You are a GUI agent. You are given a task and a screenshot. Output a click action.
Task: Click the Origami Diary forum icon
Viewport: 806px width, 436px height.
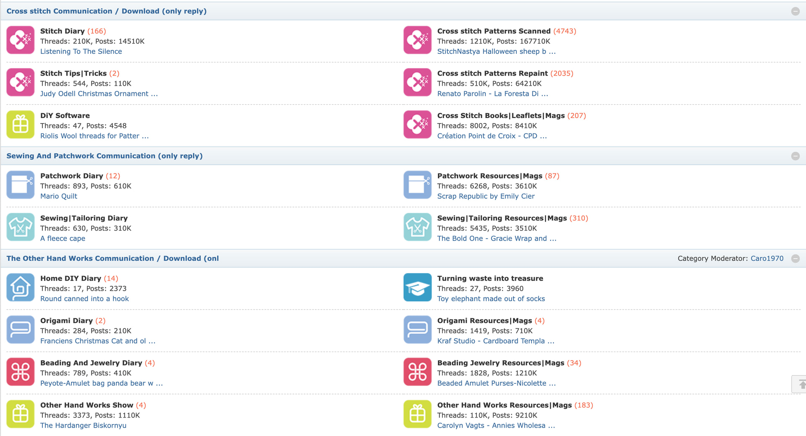(20, 330)
